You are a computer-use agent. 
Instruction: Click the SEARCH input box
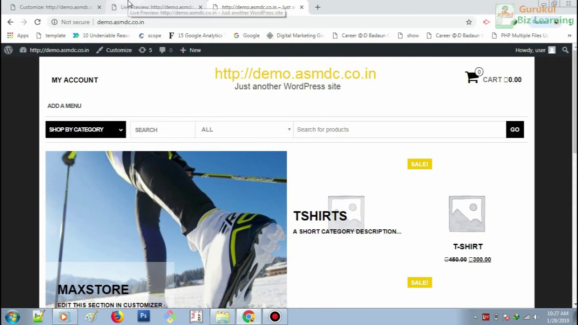(163, 130)
